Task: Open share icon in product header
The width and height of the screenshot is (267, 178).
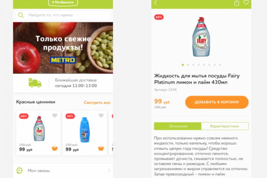Action: pyautogui.click(x=237, y=3)
